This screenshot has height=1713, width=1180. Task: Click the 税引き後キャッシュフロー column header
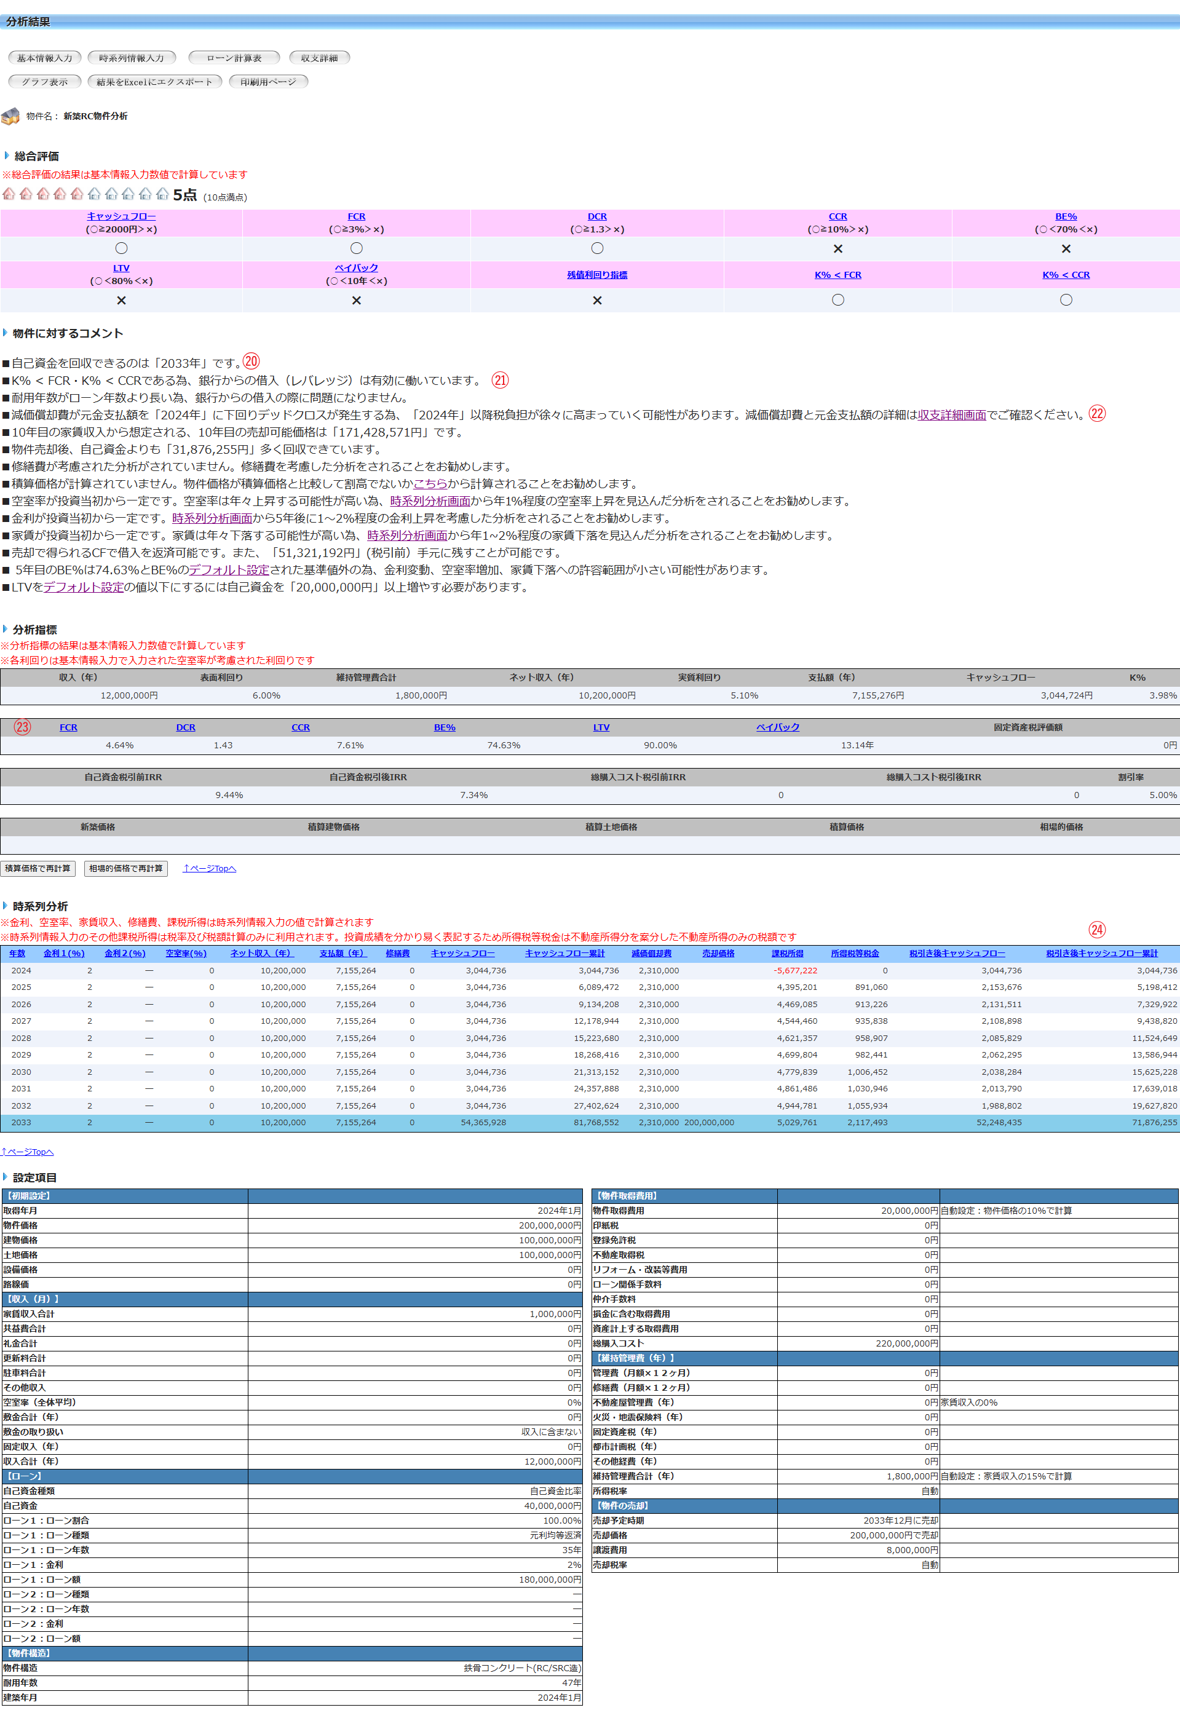957,954
